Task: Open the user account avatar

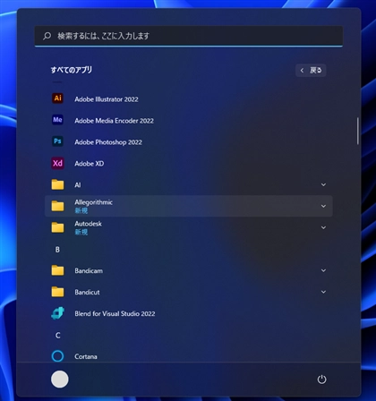Action: click(60, 380)
